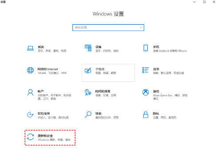Open the Devices keyboard and speaker icon

[x=88, y=48]
